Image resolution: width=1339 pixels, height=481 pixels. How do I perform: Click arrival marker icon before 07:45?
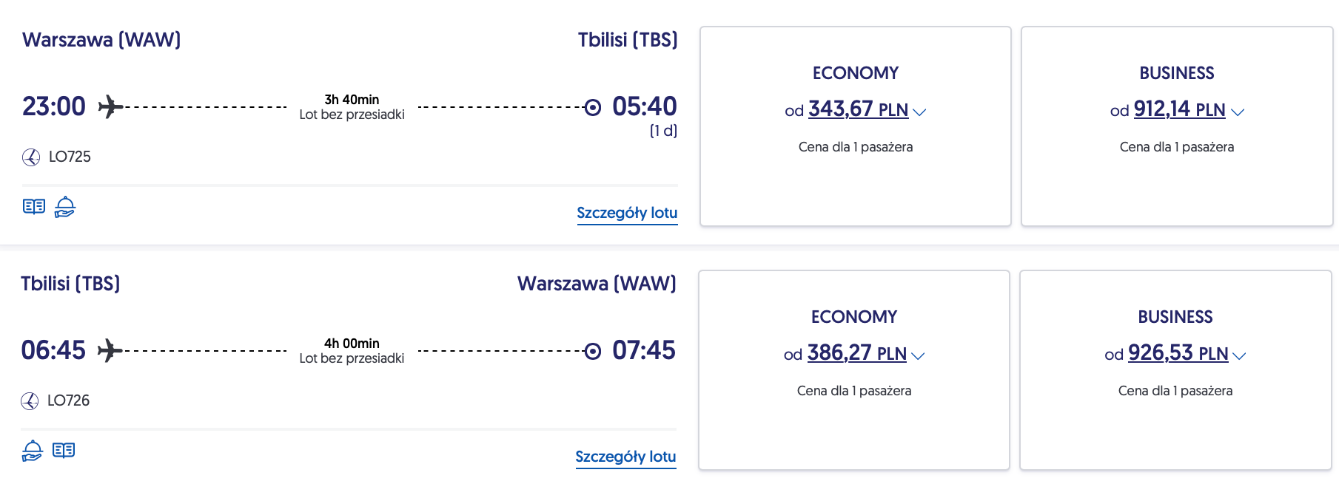pos(593,351)
